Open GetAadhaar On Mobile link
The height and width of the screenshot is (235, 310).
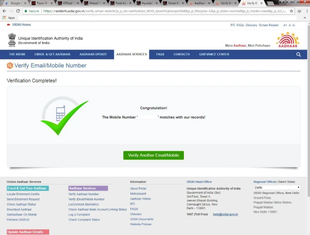(22, 215)
